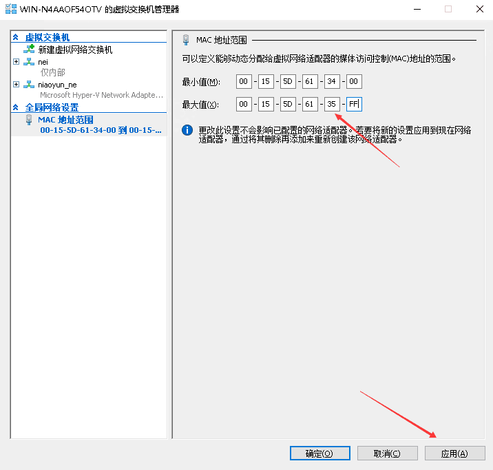
Task: Click the maximum value last octet field FF
Action: [354, 104]
